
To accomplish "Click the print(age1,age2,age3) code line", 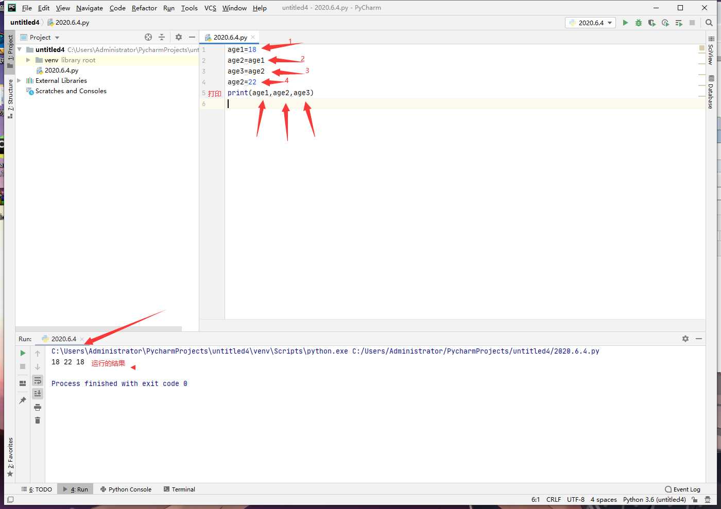I will click(x=270, y=93).
